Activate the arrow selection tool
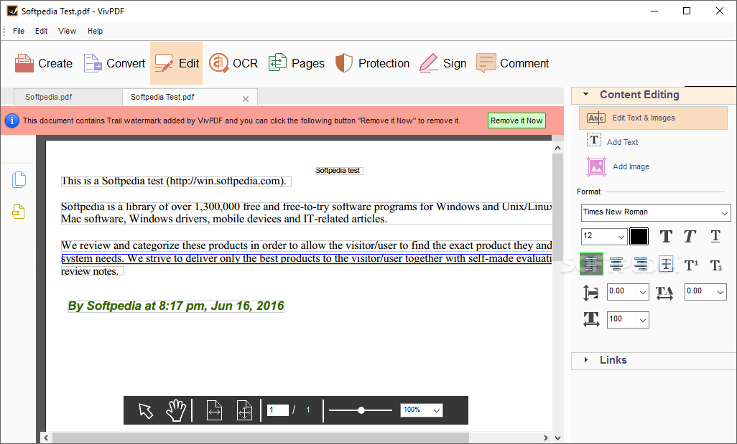The image size is (737, 444). pos(146,411)
